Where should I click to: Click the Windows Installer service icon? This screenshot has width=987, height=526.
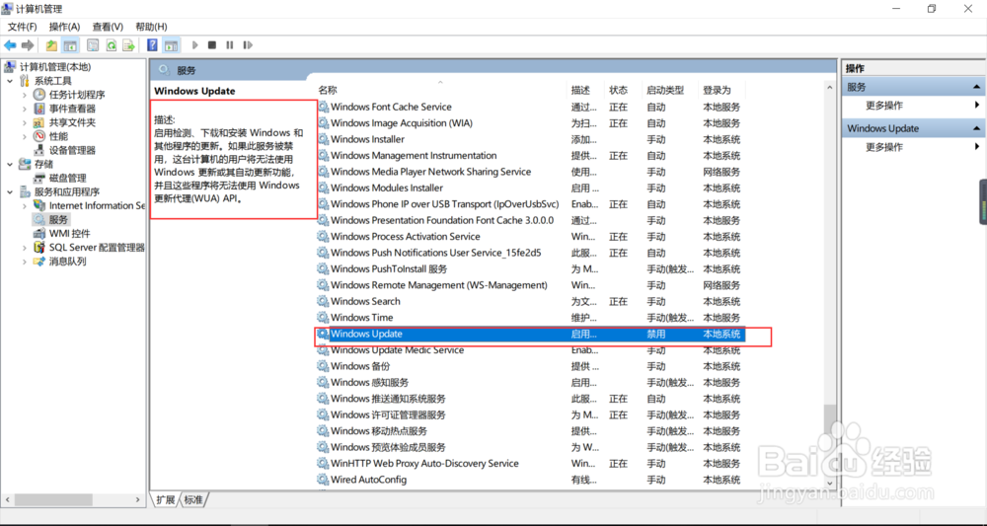323,139
